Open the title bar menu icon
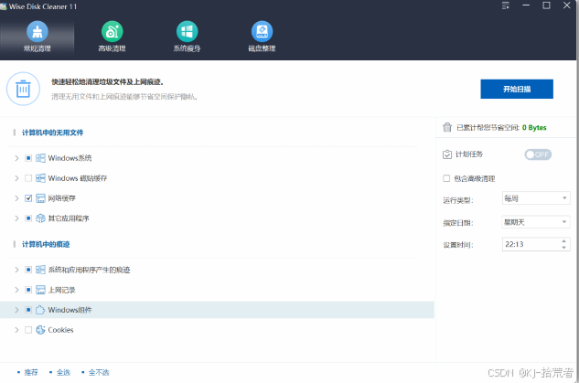579x383 pixels. (x=506, y=5)
